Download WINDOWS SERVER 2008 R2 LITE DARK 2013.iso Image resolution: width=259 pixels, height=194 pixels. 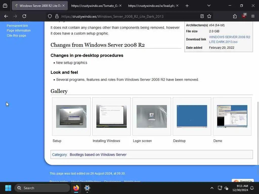click(x=230, y=39)
